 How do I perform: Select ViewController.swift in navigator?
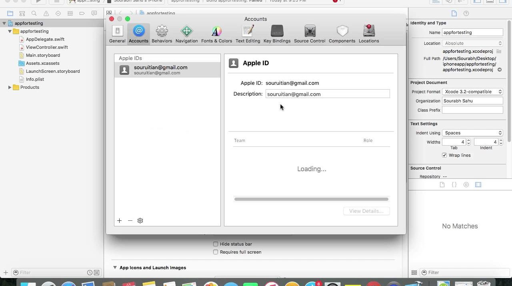pyautogui.click(x=47, y=47)
